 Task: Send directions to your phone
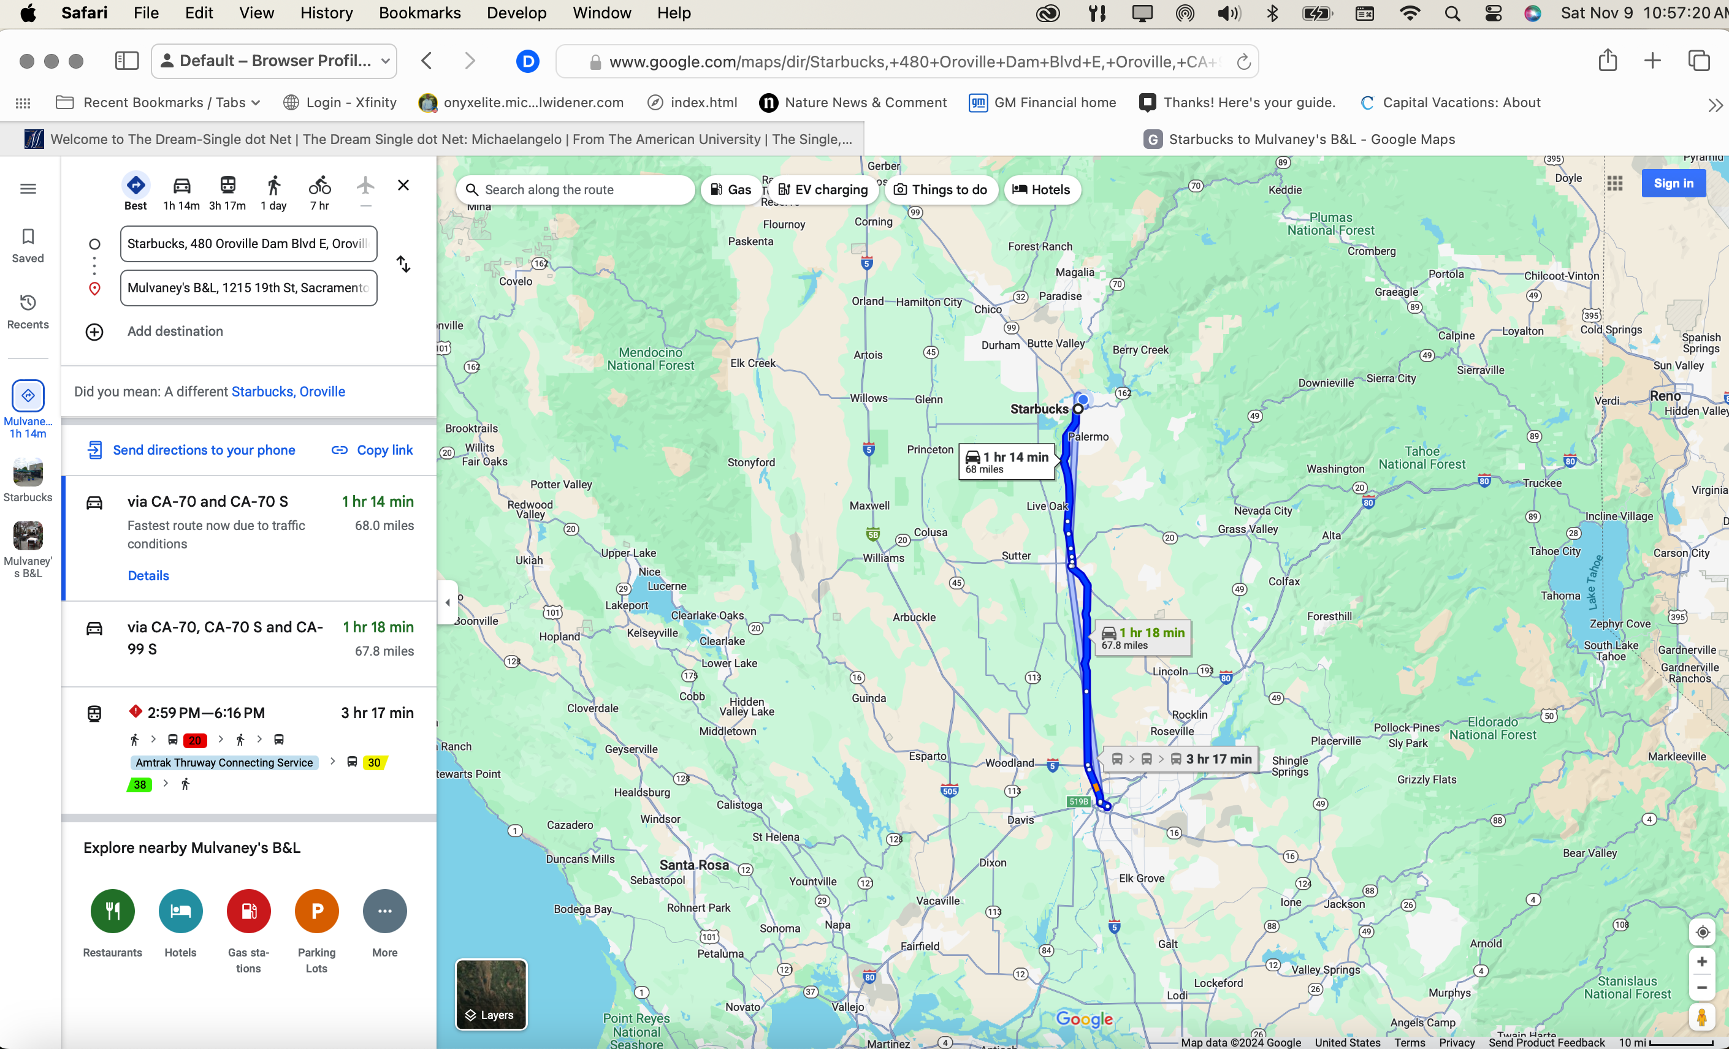coord(191,450)
